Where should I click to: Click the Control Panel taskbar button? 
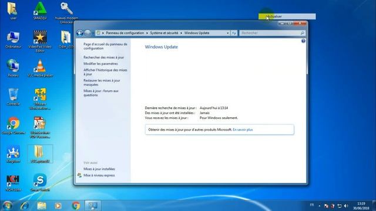93,206
